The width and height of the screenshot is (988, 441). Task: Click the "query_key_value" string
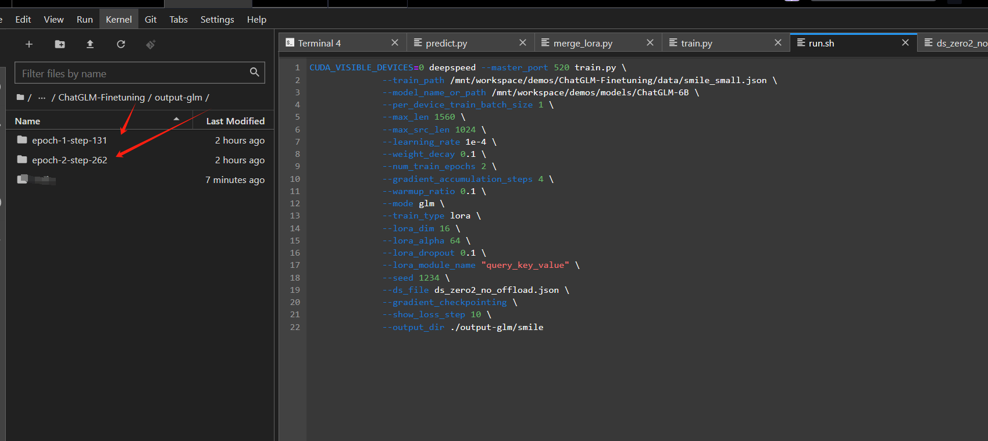pos(525,265)
